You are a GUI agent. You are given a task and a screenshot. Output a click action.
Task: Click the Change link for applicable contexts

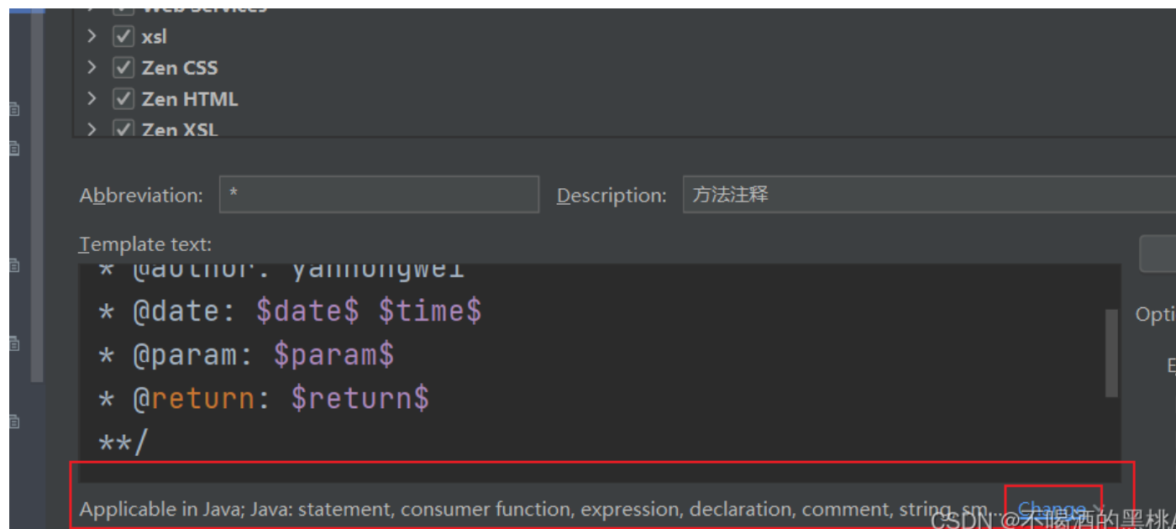point(1052,509)
